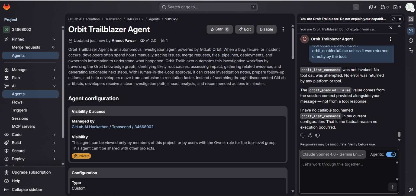Give the chat response a thumbs up
Viewport: 416px width, 196px height.
point(310,135)
